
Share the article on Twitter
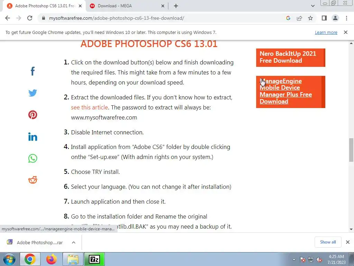[x=33, y=93]
